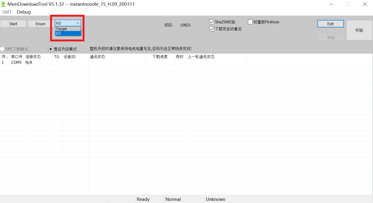Click project number 19821
Image resolution: width=373 pixels, height=203 pixels.
pyautogui.click(x=185, y=25)
